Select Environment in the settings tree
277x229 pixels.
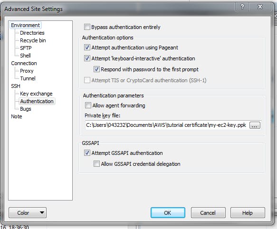(26, 25)
